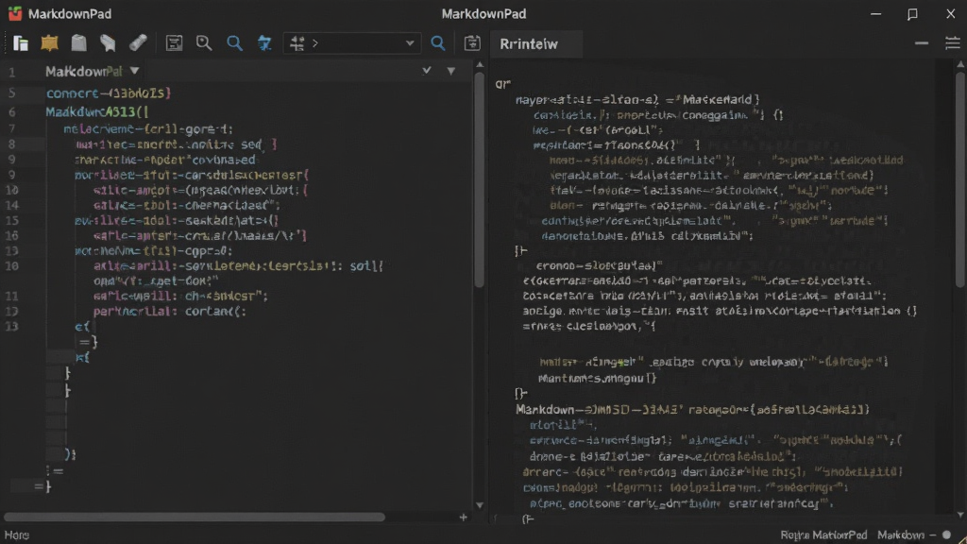Click the preview pane scroll up arrow

coord(960,64)
